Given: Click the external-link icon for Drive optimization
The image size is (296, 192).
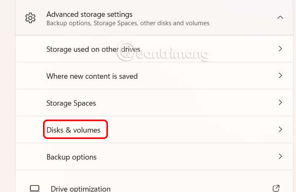Looking at the screenshot, I should (x=276, y=188).
